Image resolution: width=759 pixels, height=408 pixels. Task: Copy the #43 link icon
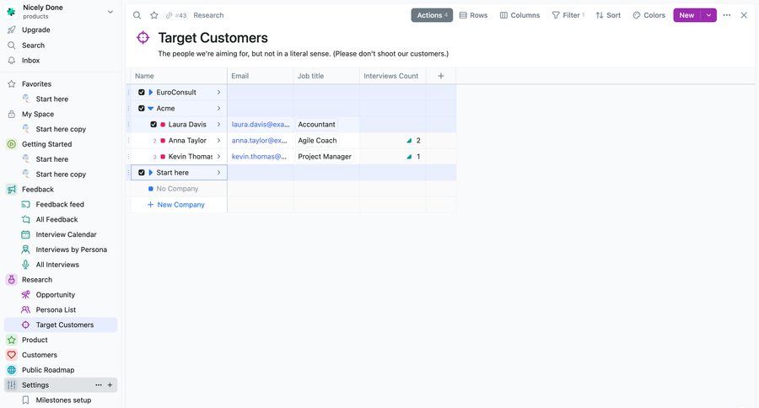[169, 15]
